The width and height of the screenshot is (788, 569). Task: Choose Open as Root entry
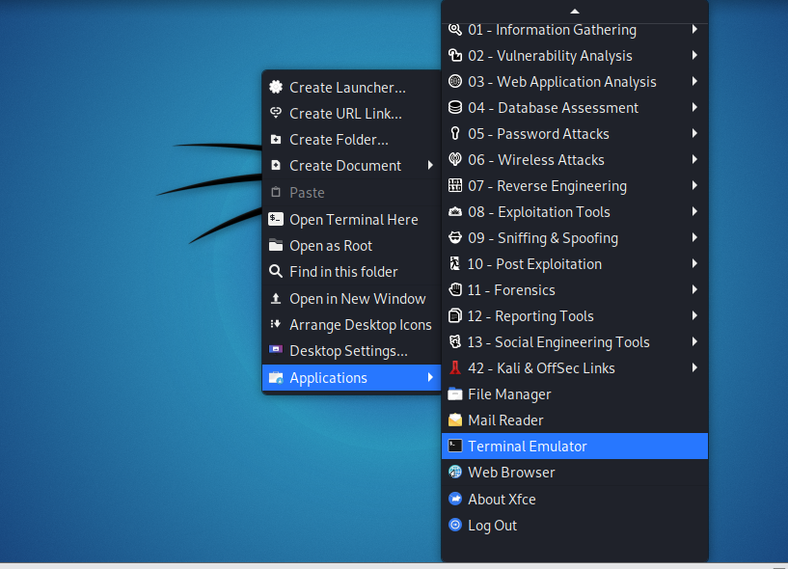point(351,245)
